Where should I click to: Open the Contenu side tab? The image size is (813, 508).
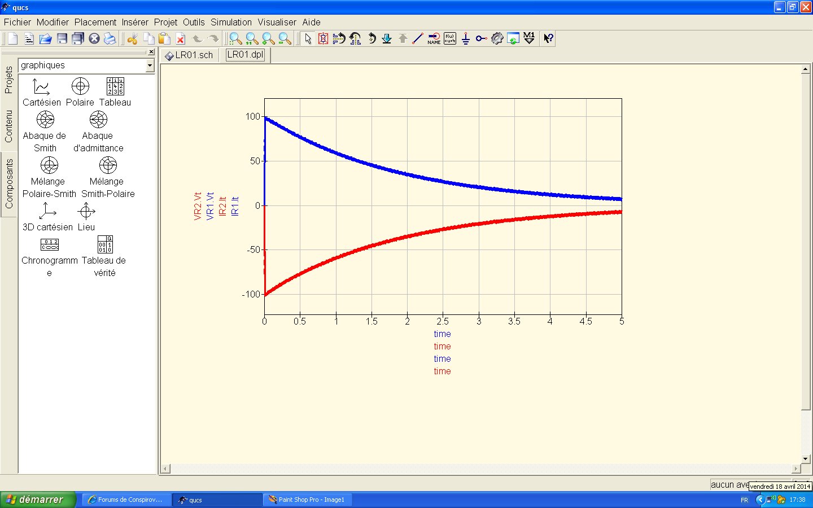8,126
